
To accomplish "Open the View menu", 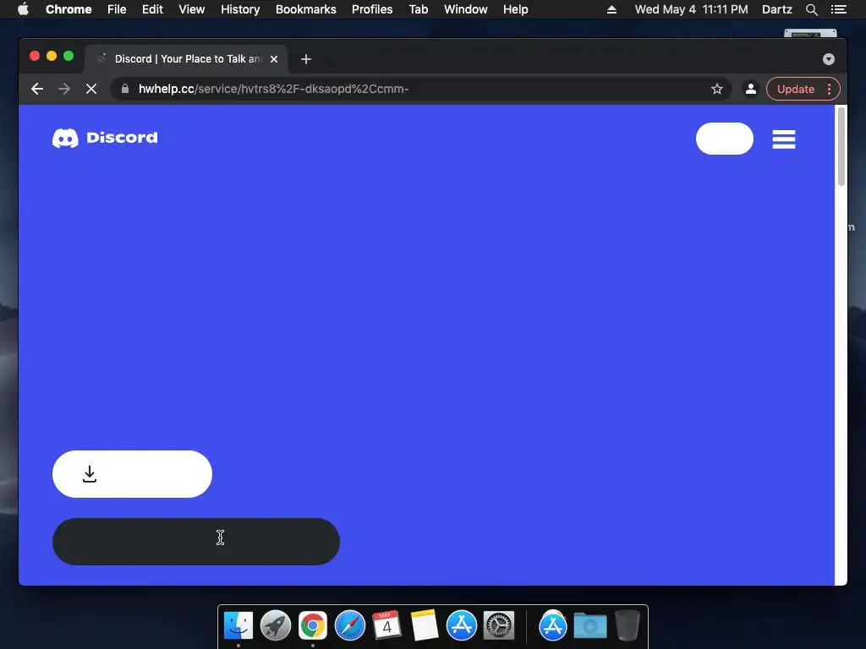I will point(192,9).
